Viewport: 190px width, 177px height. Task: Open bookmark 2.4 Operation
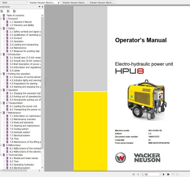click(16, 41)
